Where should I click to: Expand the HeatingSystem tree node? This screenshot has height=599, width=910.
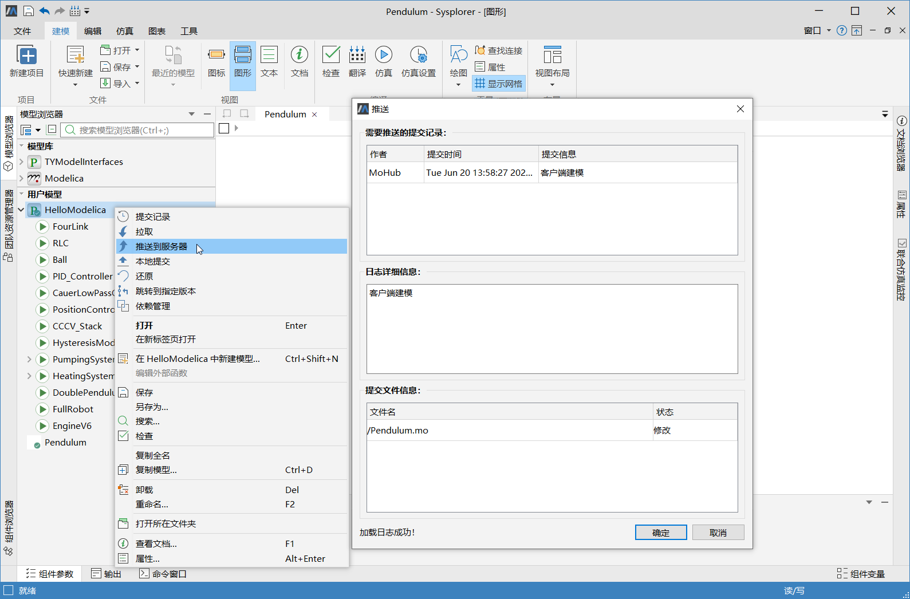click(29, 376)
